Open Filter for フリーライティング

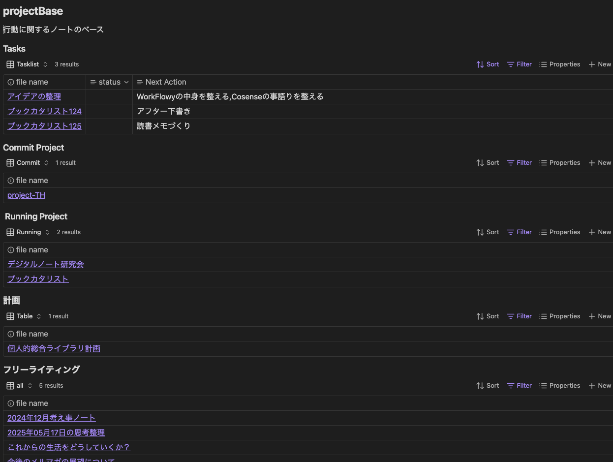520,386
